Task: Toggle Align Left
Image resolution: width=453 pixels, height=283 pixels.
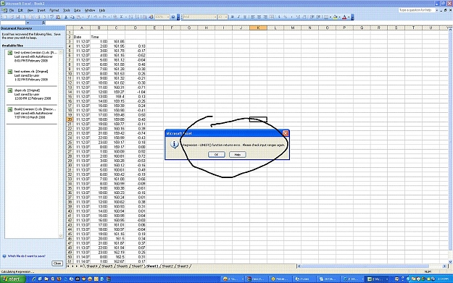Action: pyautogui.click(x=253, y=17)
